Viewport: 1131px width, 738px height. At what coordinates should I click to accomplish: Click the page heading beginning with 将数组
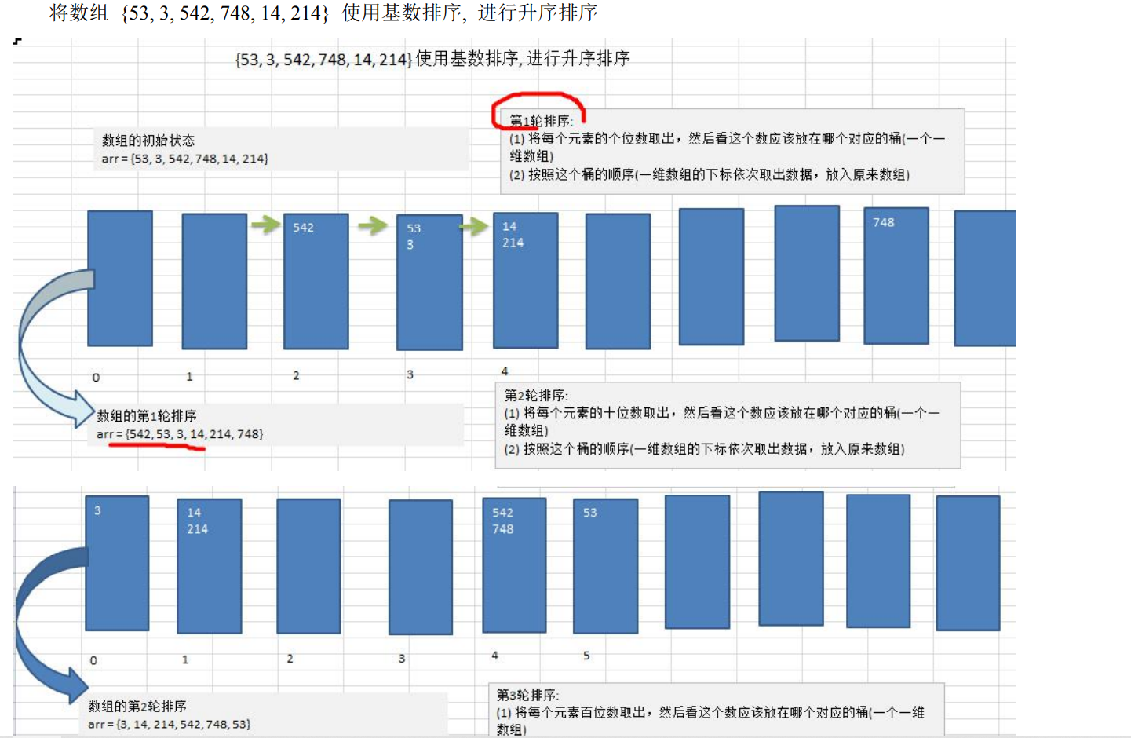pyautogui.click(x=323, y=13)
